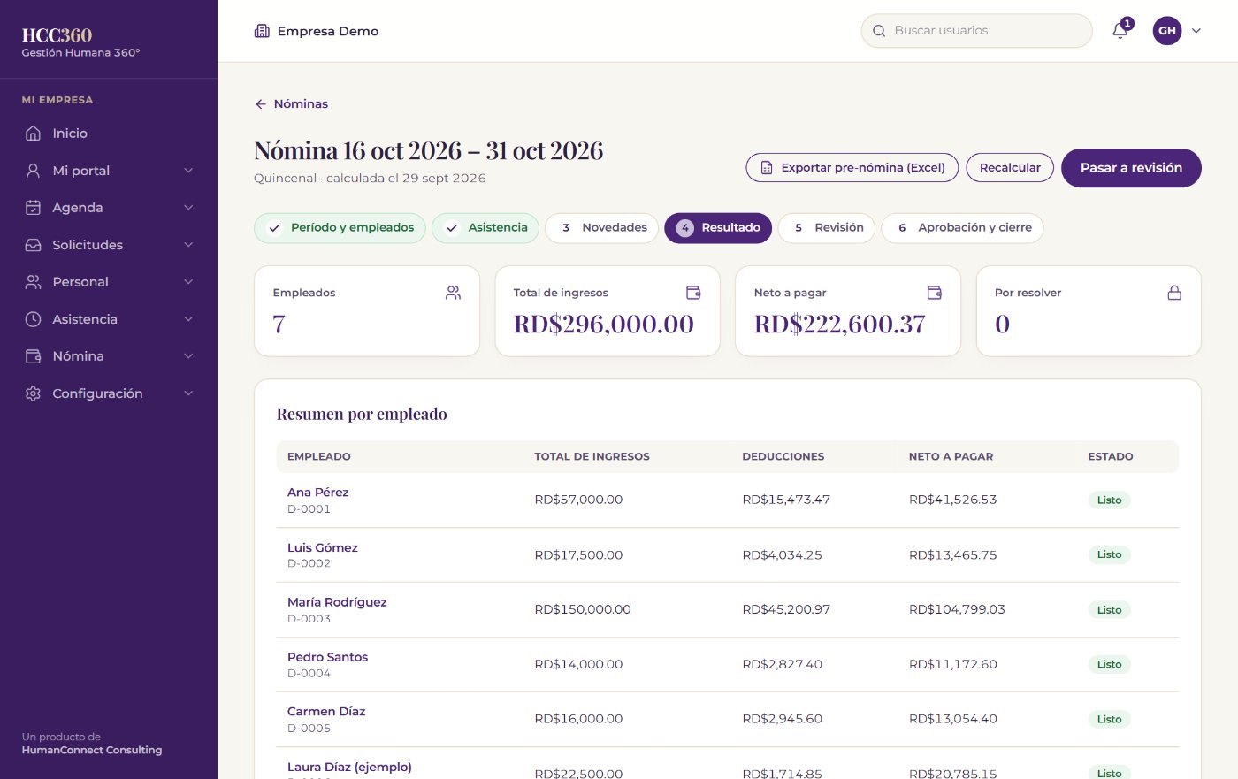Click the Asistencia clock icon
Viewport: 1238px width, 779px height.
(33, 319)
